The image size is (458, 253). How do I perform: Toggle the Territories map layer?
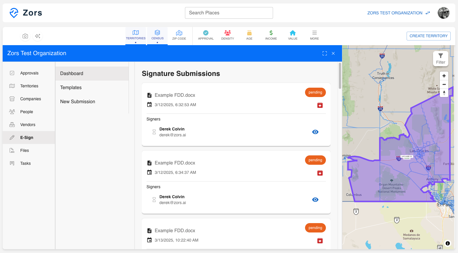click(x=136, y=35)
